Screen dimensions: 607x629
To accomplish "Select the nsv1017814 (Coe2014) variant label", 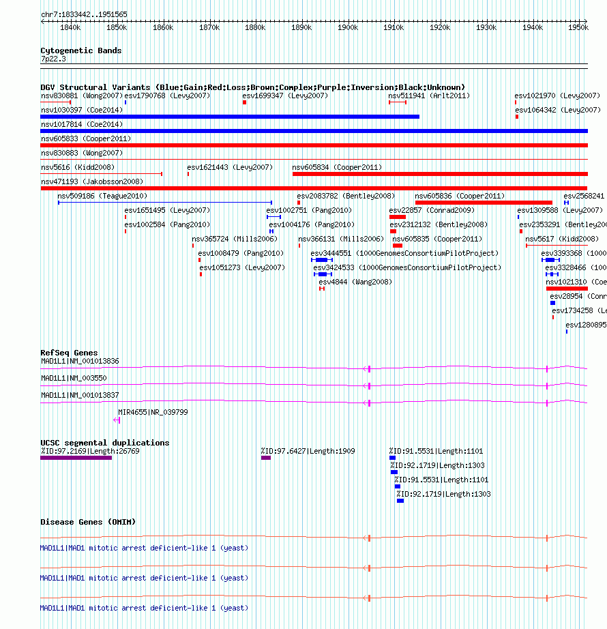I will point(82,124).
